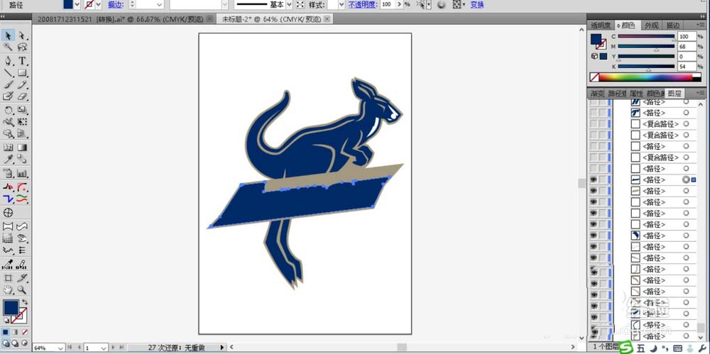Close the 未标题-2 document tab
This screenshot has width=710, height=354.
327,19
